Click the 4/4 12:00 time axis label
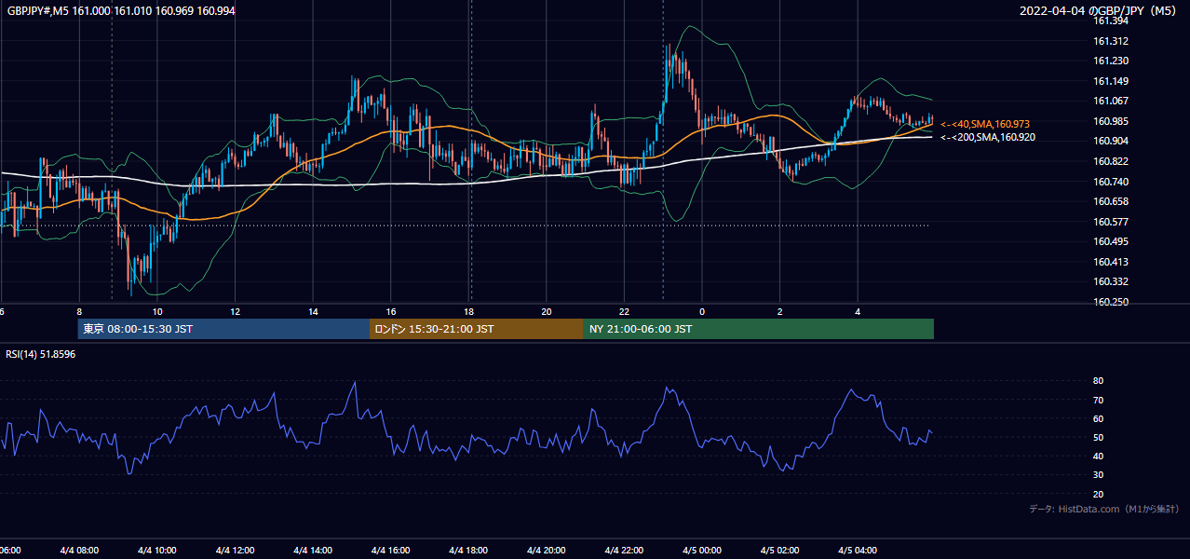The width and height of the screenshot is (1190, 559). pos(235,551)
